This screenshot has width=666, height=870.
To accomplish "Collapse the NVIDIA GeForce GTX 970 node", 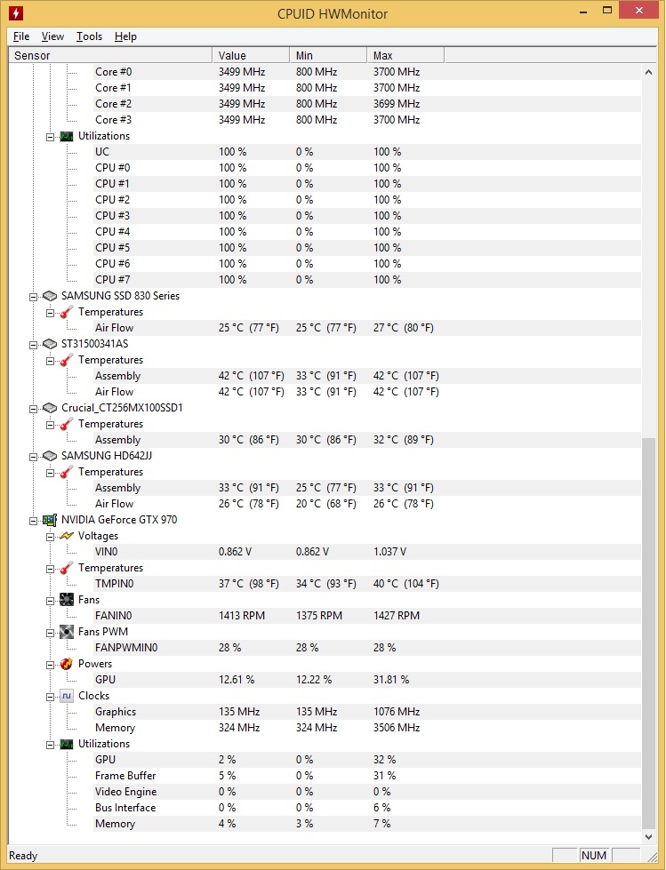I will pos(33,521).
